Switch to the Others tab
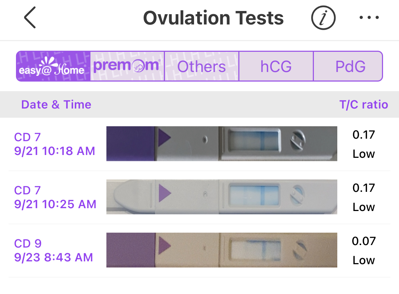 pos(201,66)
